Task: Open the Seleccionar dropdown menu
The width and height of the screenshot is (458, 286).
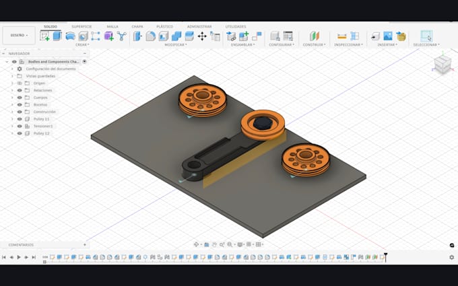Action: pyautogui.click(x=426, y=44)
